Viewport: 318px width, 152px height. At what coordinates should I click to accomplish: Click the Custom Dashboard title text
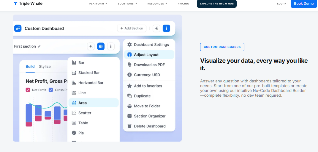point(44,29)
